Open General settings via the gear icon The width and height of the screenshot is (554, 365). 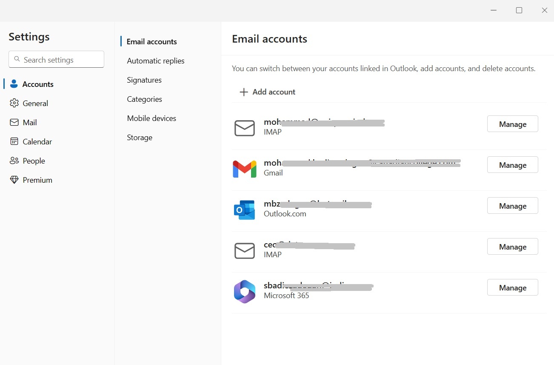(14, 103)
